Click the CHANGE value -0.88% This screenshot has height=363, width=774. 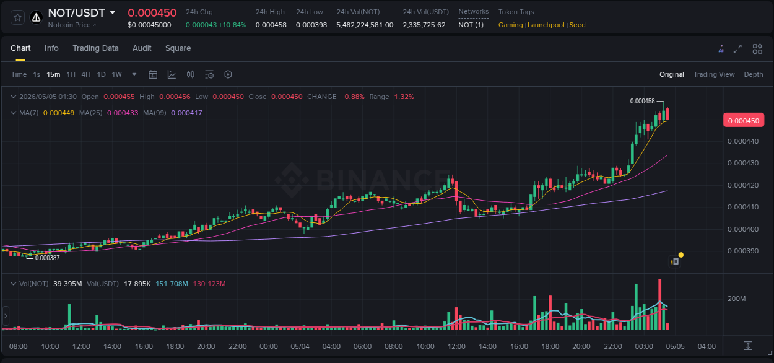pos(353,97)
